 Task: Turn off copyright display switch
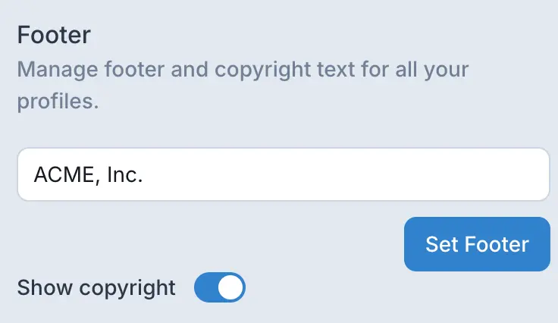(x=220, y=288)
